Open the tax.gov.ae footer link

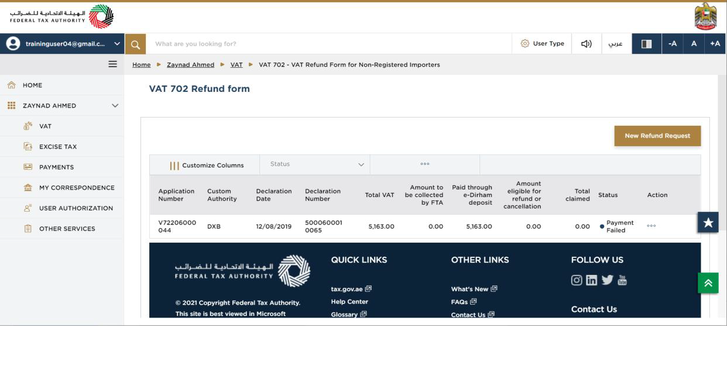[x=351, y=289]
